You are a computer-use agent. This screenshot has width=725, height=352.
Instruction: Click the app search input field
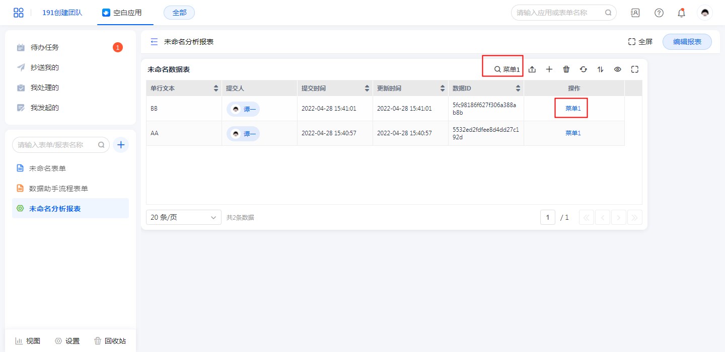coord(559,13)
